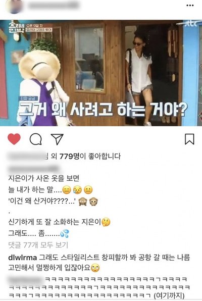Image resolution: width=202 pixels, height=301 pixels.
Task: Open the blurred caption author name
Action: coord(33,169)
